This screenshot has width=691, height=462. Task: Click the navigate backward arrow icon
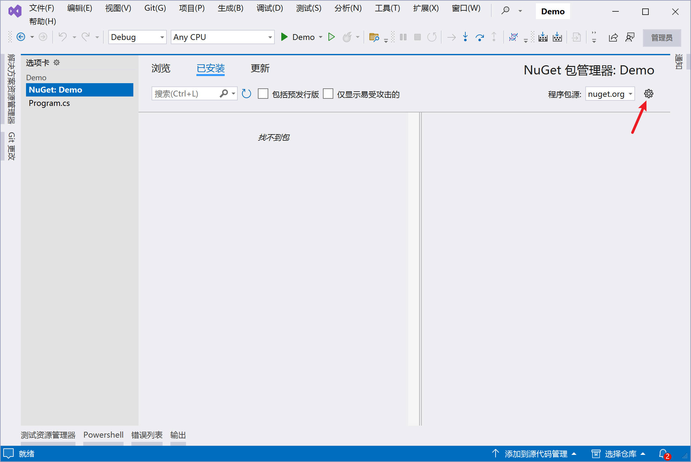21,37
